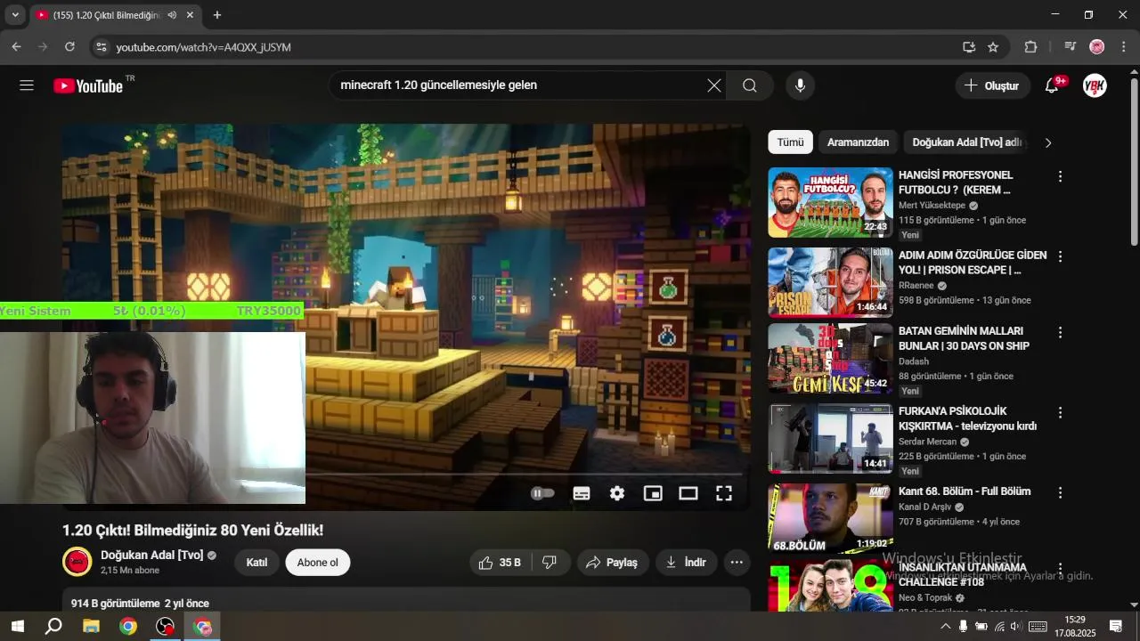The height and width of the screenshot is (641, 1140).
Task: Open Kanıt 68. Bölüm thumbnail
Action: 830,518
